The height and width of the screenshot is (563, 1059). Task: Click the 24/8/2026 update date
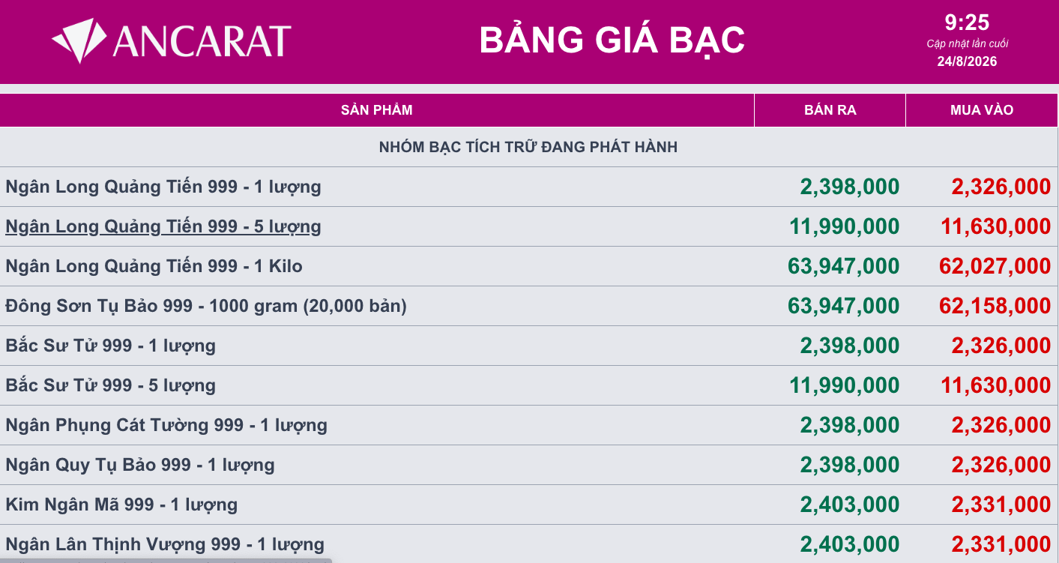point(967,61)
